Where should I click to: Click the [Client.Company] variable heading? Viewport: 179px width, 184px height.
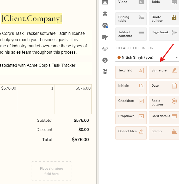[x=32, y=18]
